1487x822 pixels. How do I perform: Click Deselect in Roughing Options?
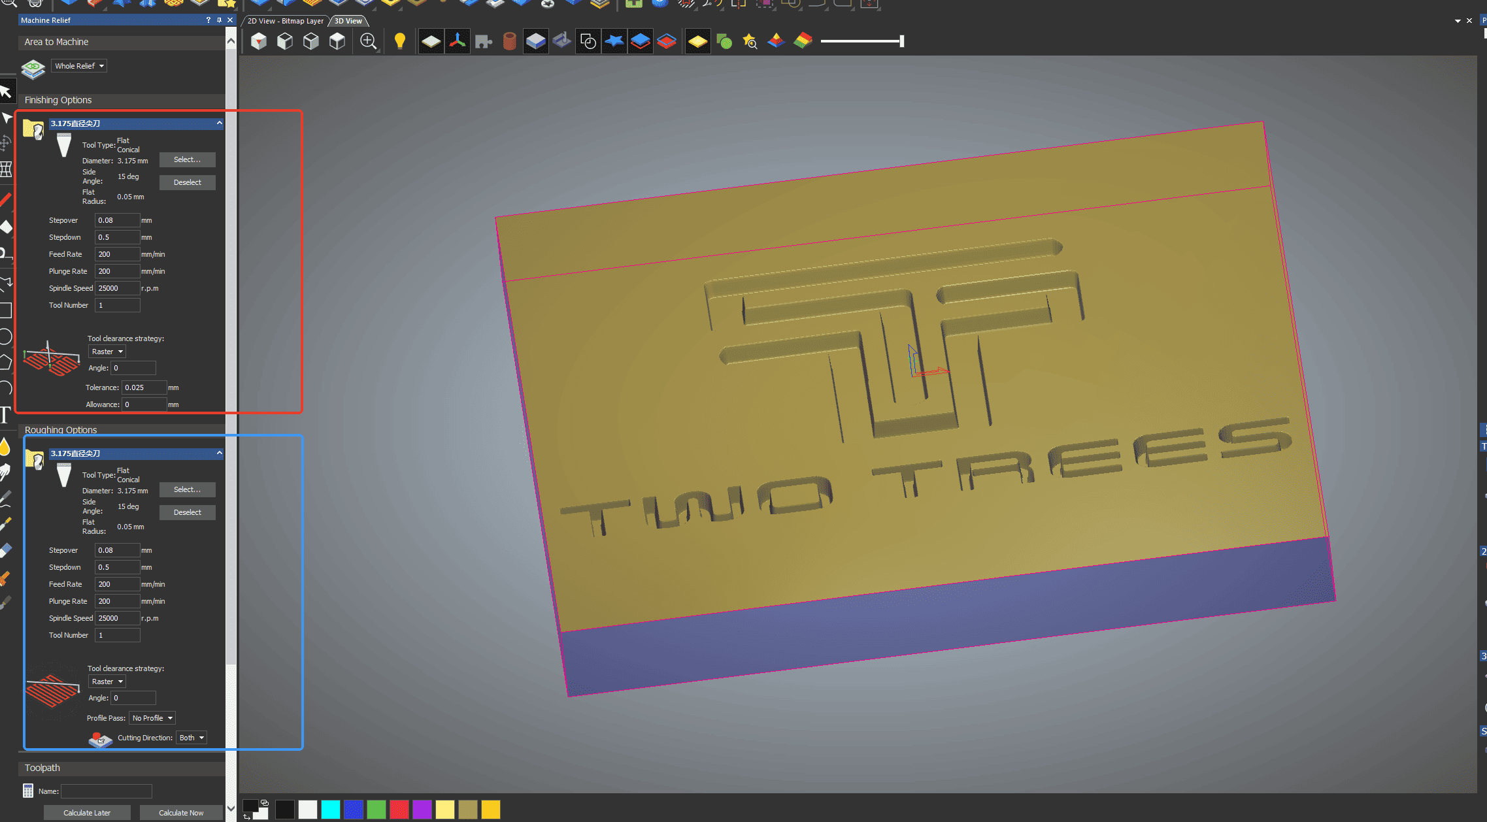coord(187,512)
